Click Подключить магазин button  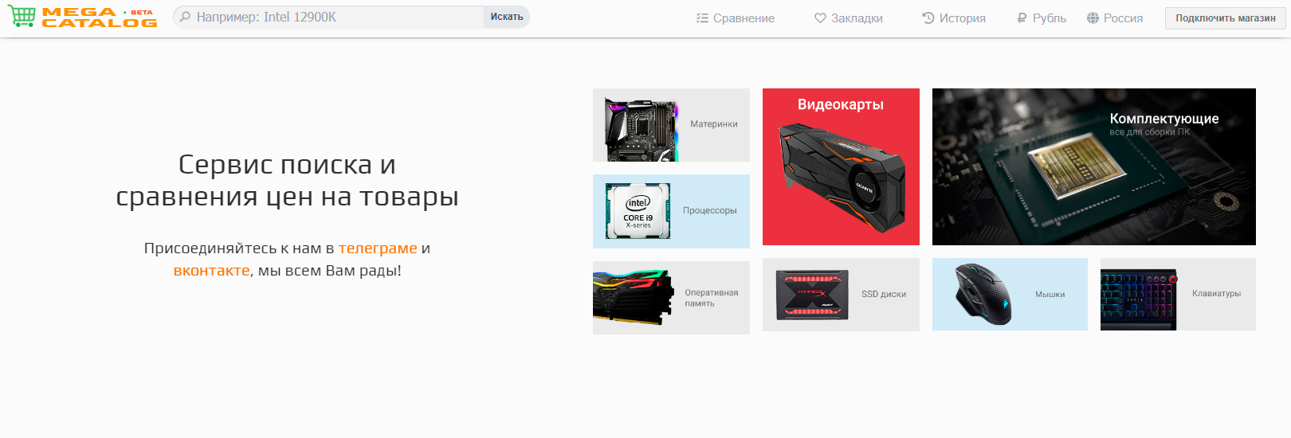pyautogui.click(x=1225, y=18)
